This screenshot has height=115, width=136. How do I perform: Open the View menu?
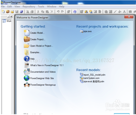(17, 7)
